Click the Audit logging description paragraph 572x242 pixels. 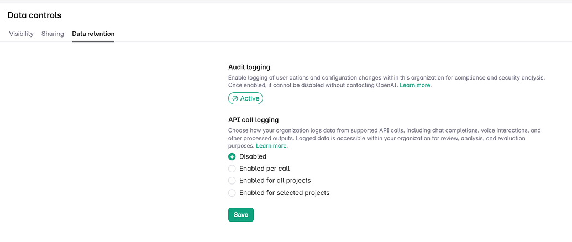coord(387,82)
